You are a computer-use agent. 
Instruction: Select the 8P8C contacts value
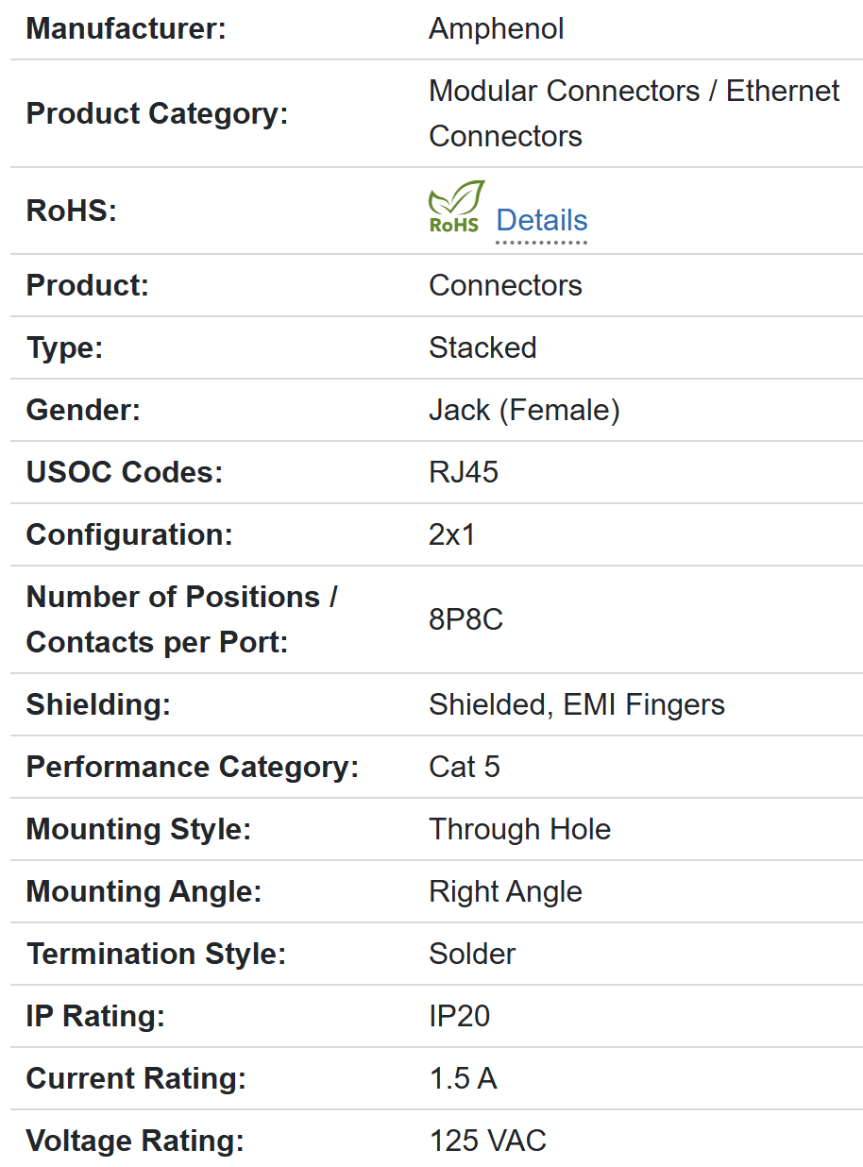(465, 619)
